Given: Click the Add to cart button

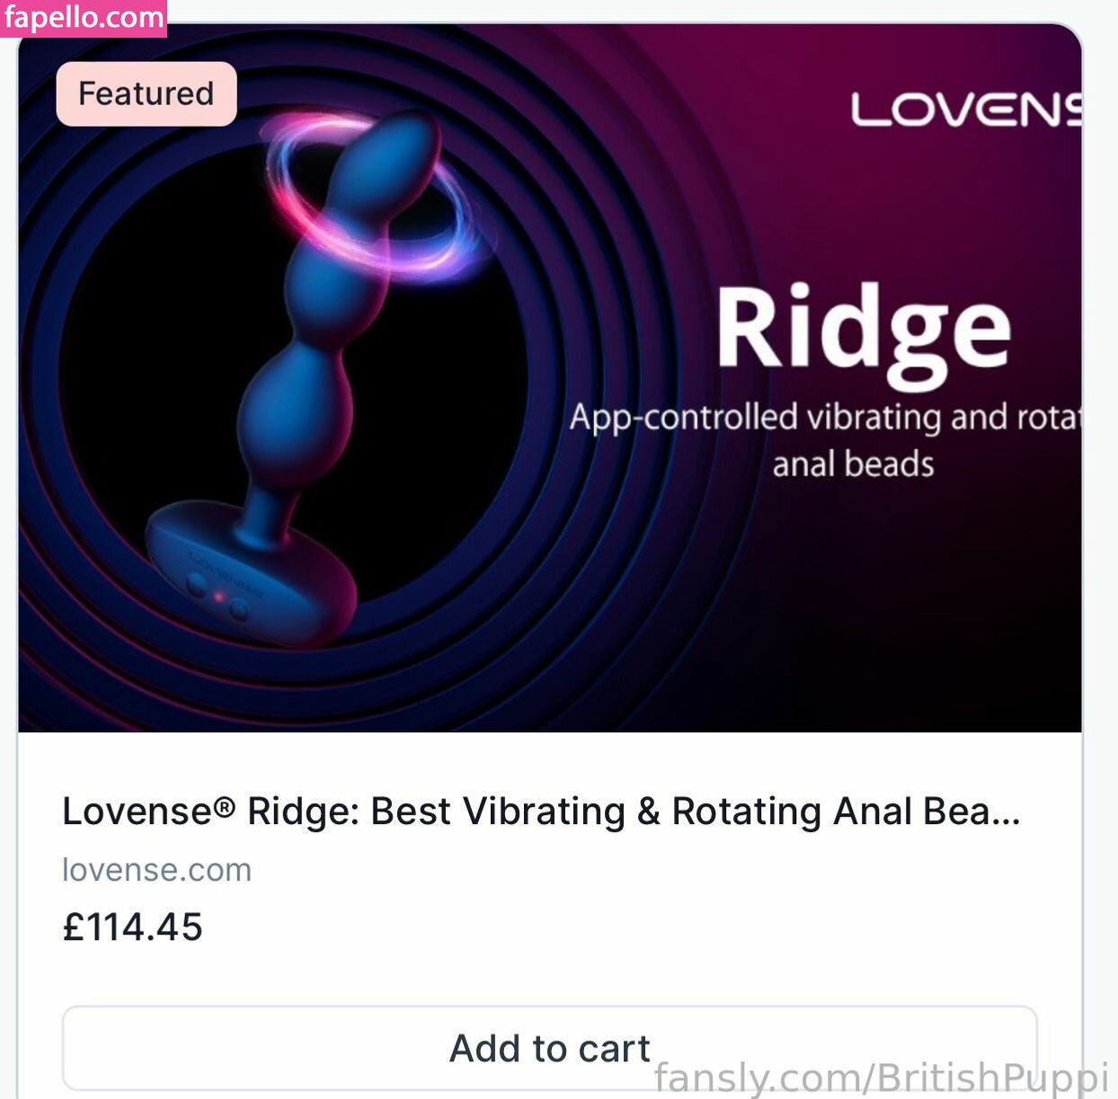Looking at the screenshot, I should (x=549, y=1048).
